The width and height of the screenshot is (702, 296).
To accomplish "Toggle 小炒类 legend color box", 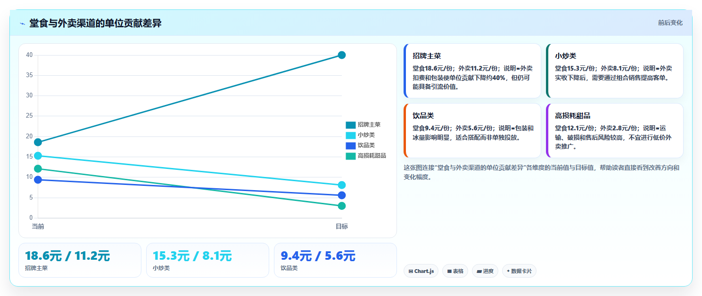I will [350, 135].
